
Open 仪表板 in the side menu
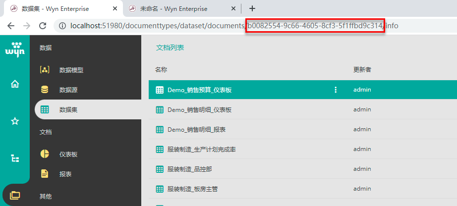pyautogui.click(x=68, y=154)
